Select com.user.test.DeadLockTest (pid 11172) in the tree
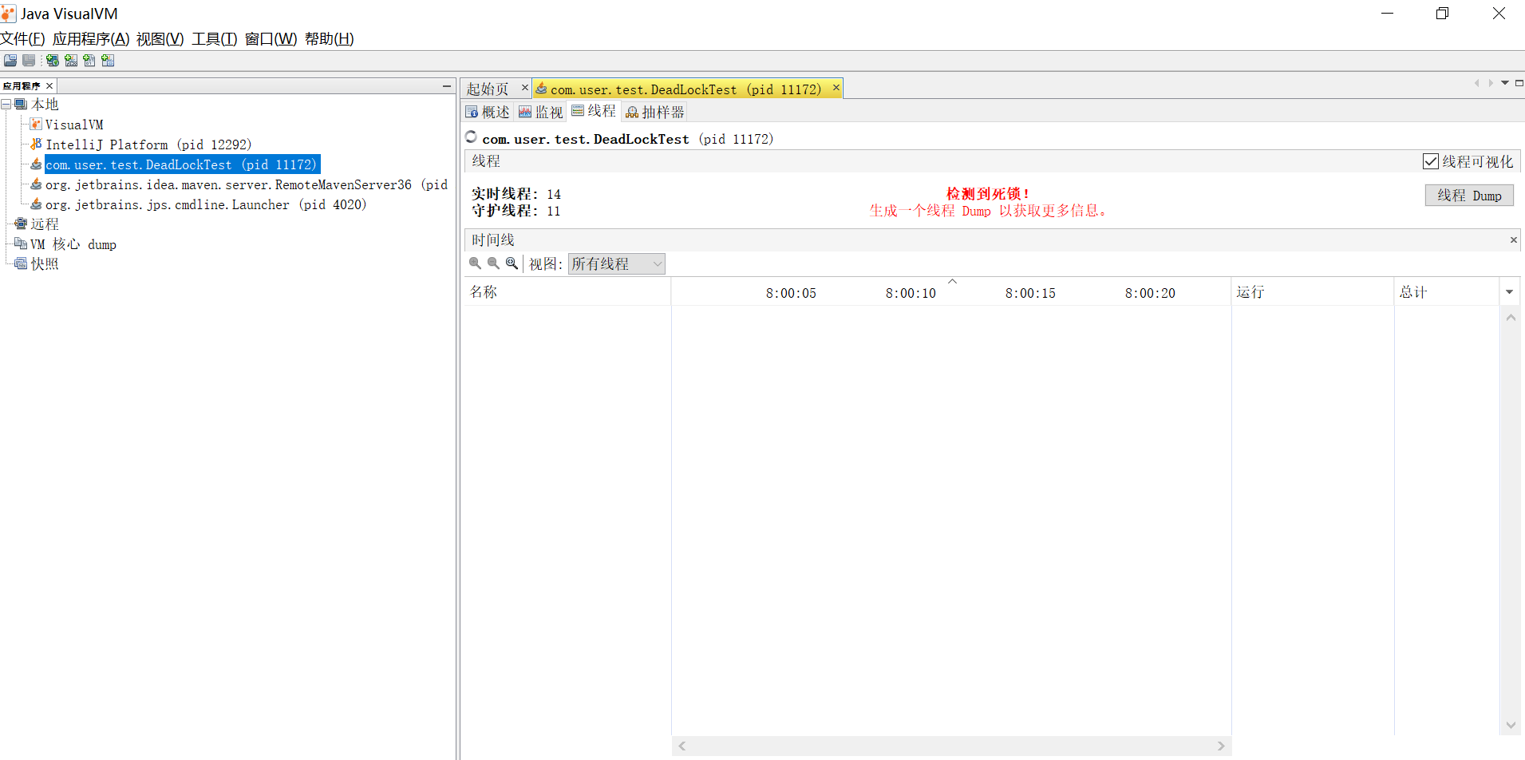Image resolution: width=1525 pixels, height=760 pixels. [182, 164]
